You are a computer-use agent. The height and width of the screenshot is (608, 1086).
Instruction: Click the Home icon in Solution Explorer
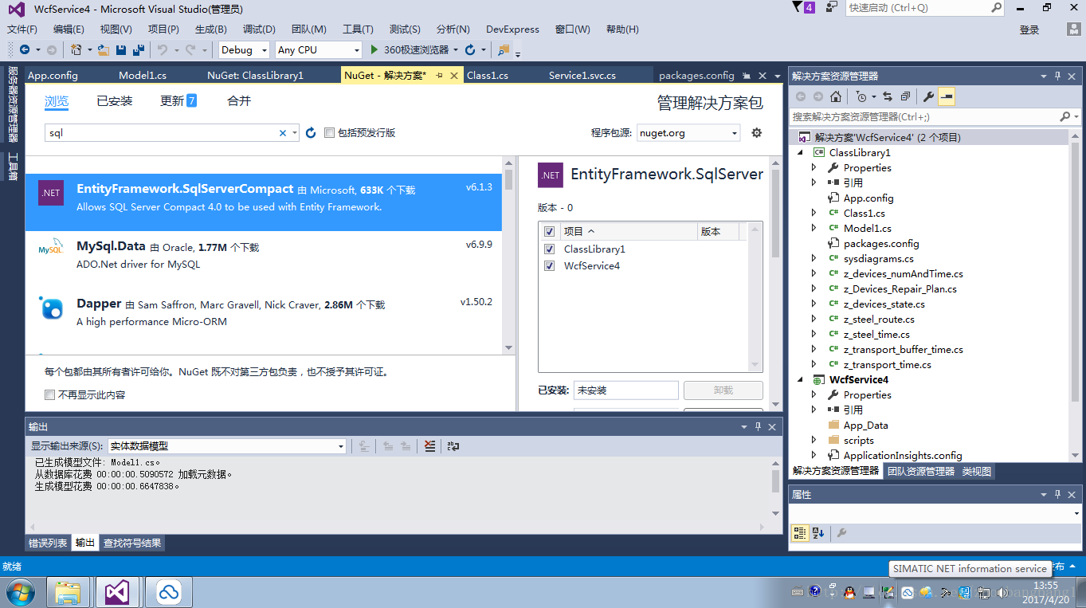click(835, 96)
